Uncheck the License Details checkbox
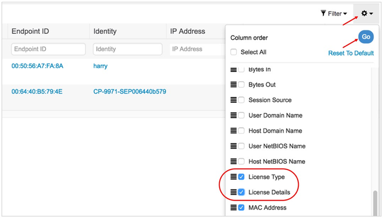This screenshot has width=383, height=218. [x=241, y=192]
